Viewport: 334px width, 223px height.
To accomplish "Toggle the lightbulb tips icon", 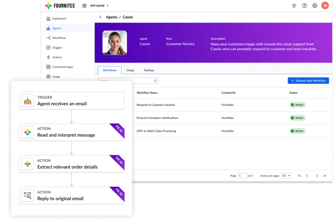I will click(294, 6).
